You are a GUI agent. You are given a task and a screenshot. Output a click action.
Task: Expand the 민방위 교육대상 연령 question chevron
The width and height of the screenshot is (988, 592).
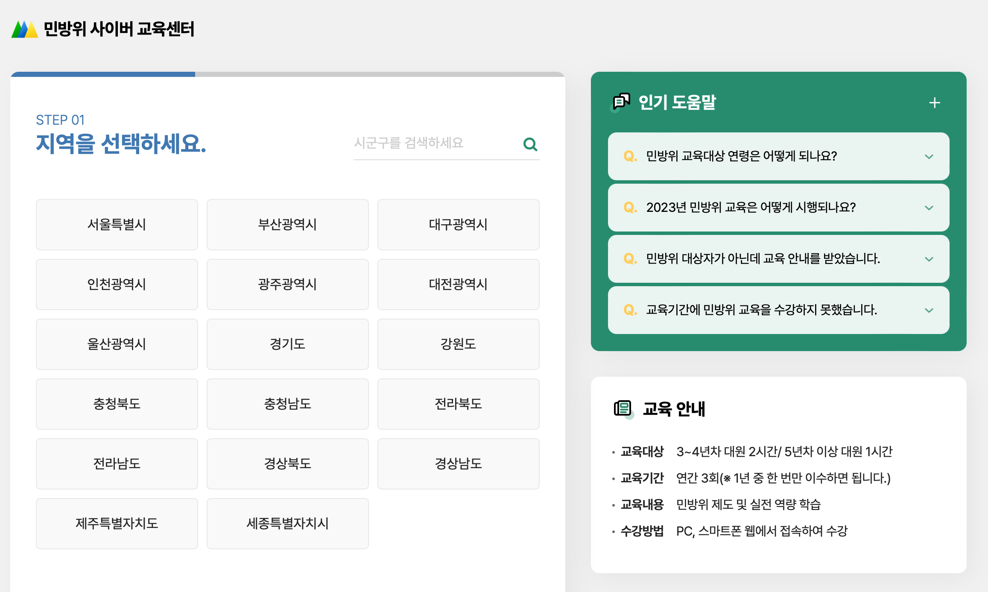[929, 157]
